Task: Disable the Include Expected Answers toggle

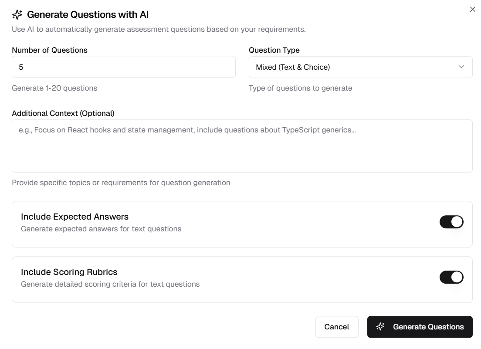Action: (x=452, y=222)
